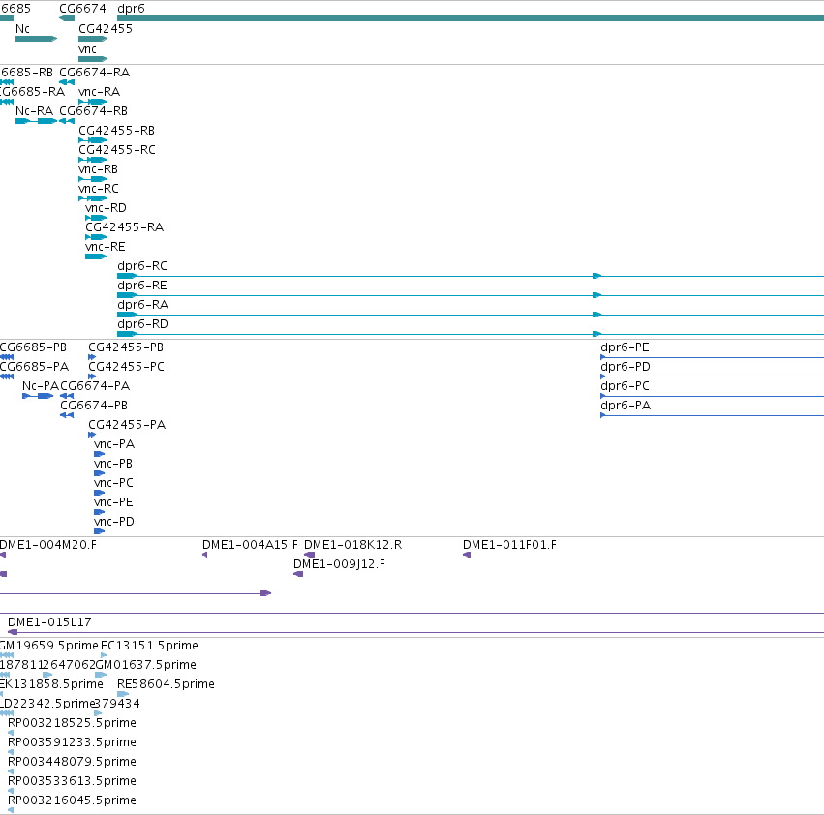Screen dimensions: 824x815
Task: Select the CG42455-RC transcript label
Action: (117, 150)
